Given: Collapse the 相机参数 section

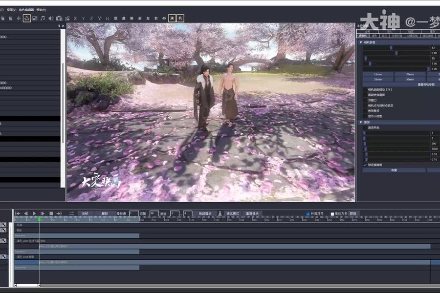Looking at the screenshot, I should [361, 42].
